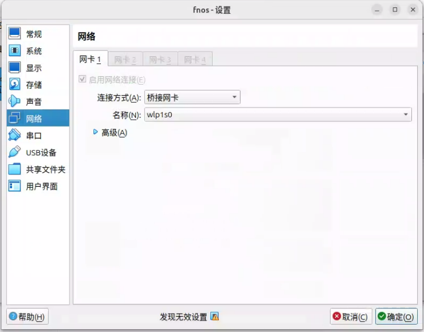This screenshot has width=424, height=332.
Task: Confirm with the 确定(O) button
Action: pyautogui.click(x=396, y=317)
